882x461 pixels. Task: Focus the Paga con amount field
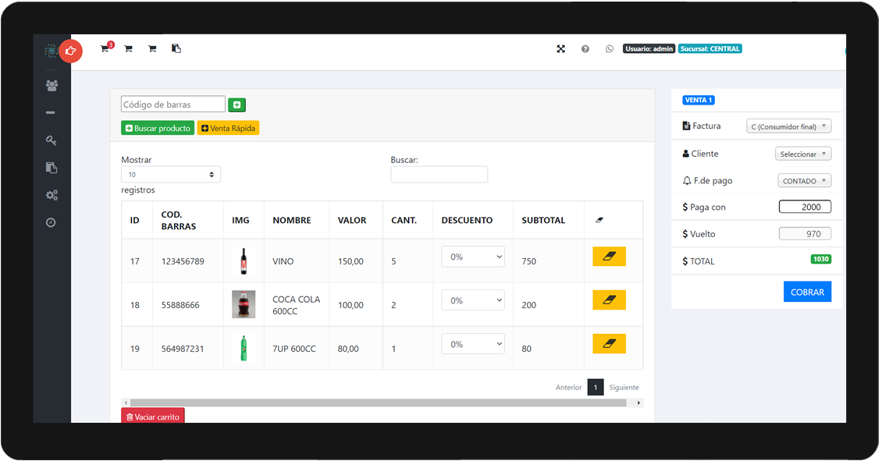[x=805, y=207]
